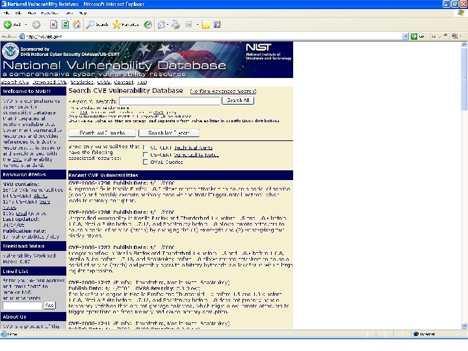Click the vertical scrollbar thumb
This screenshot has width=468, height=351.
(464, 79)
